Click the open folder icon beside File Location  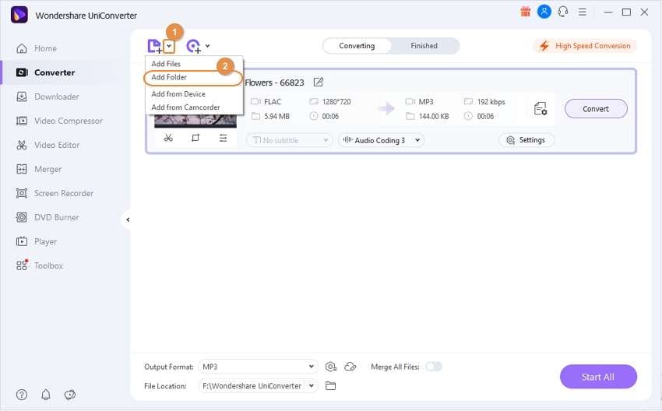coord(330,385)
